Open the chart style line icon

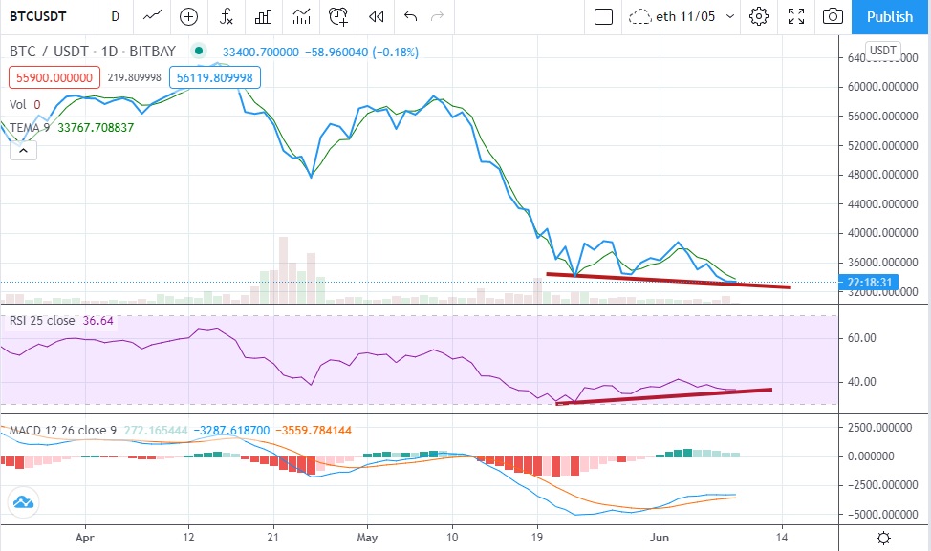point(152,16)
